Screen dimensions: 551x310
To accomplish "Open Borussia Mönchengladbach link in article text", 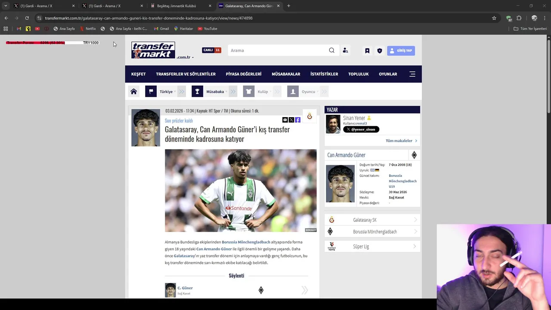I will point(246,242).
